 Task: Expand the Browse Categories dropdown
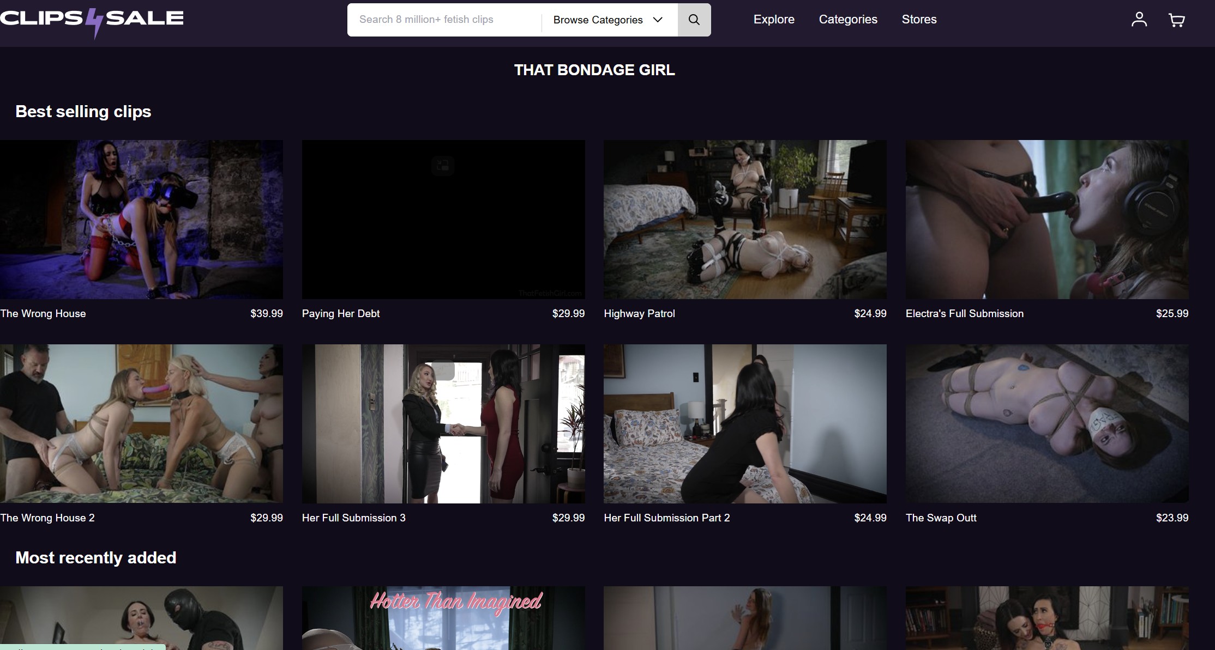[598, 20]
